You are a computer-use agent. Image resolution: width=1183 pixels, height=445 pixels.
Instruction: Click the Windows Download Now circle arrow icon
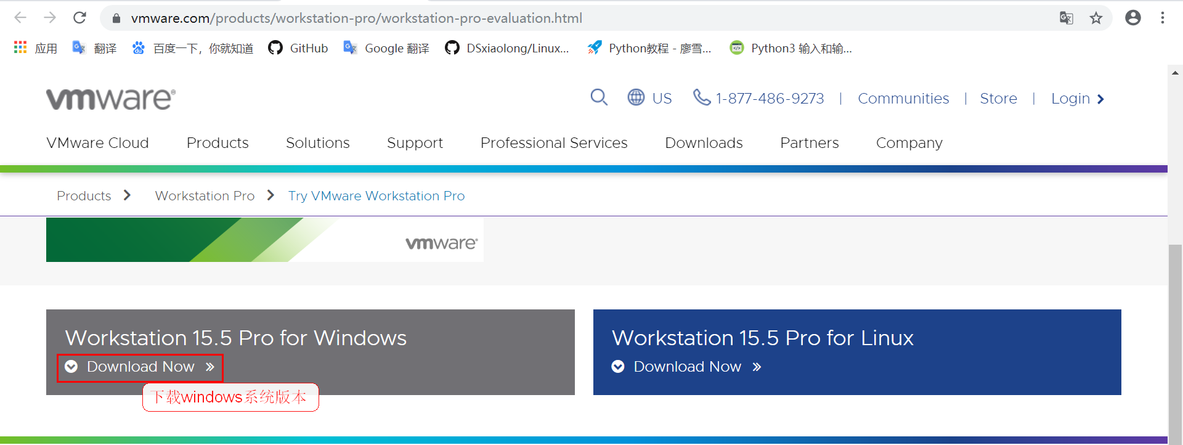(71, 367)
